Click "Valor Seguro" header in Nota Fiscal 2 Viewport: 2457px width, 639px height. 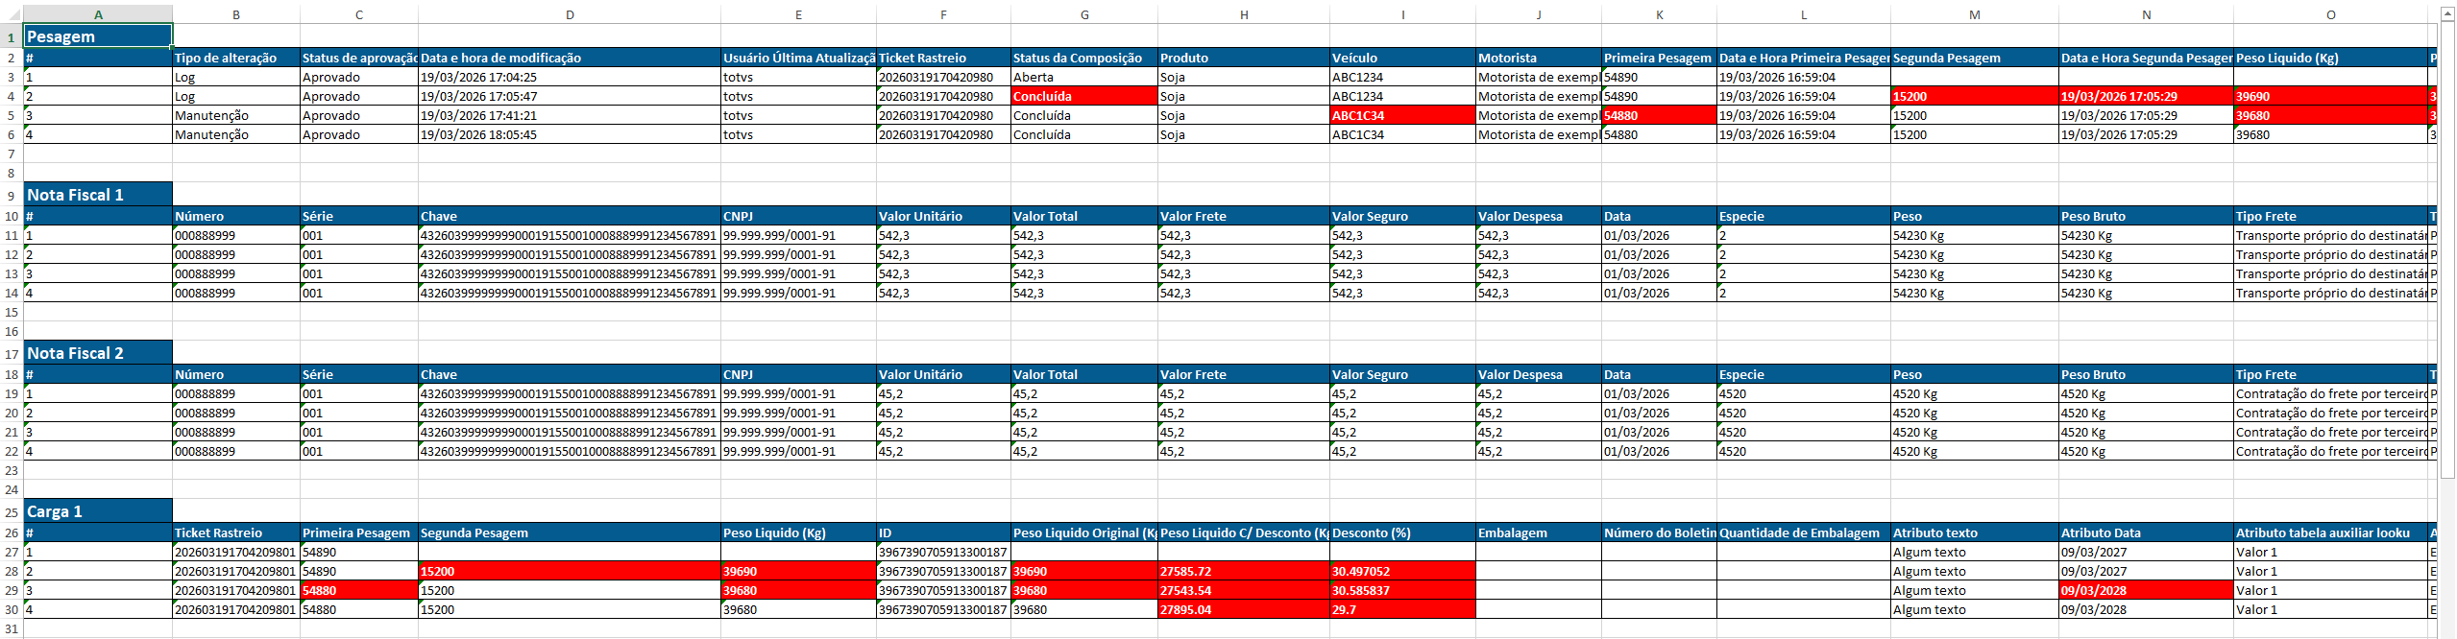point(1402,374)
